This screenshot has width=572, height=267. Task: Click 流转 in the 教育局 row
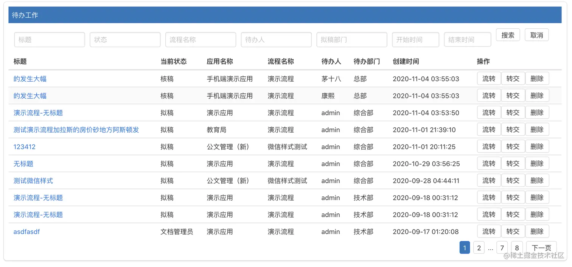(x=489, y=130)
